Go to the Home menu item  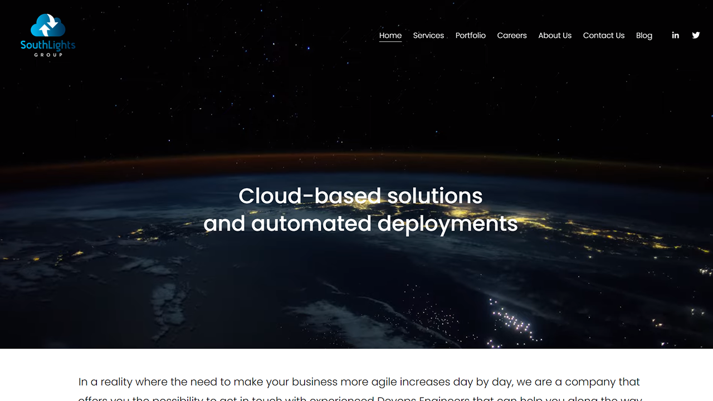click(x=390, y=35)
